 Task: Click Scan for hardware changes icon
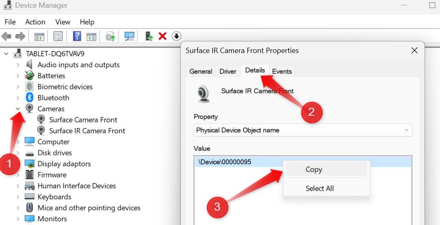(129, 36)
